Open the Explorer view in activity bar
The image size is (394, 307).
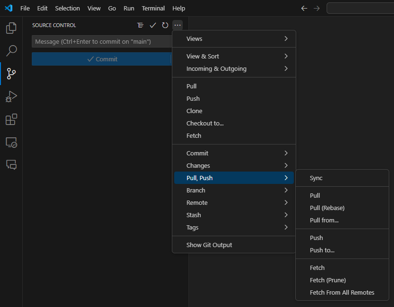coord(11,29)
